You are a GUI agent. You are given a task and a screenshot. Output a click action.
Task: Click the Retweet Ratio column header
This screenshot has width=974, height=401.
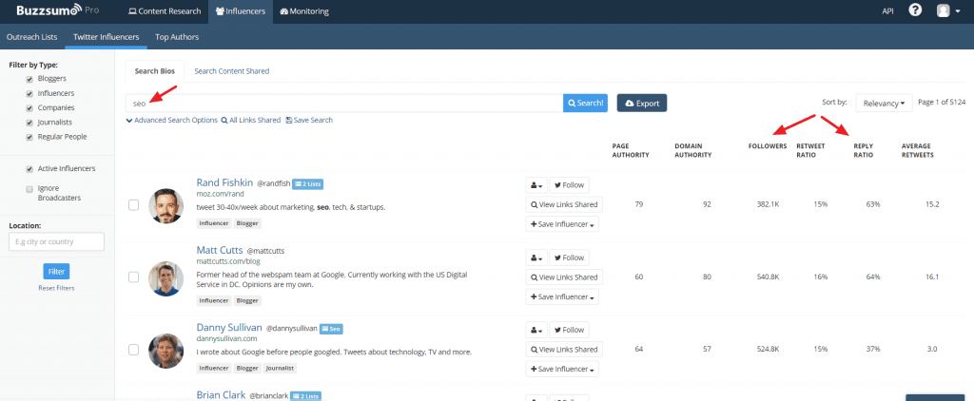tap(810, 150)
